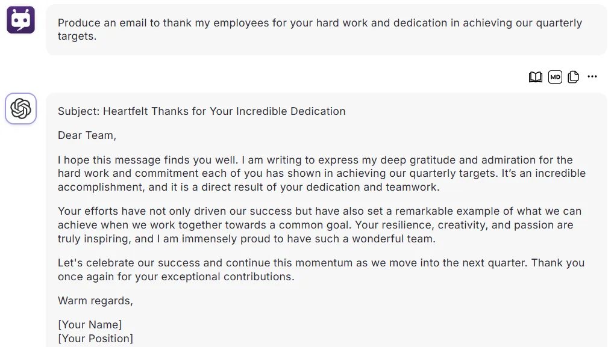Click the ChatGPT model logo avatar
The width and height of the screenshot is (614, 347).
tap(20, 109)
